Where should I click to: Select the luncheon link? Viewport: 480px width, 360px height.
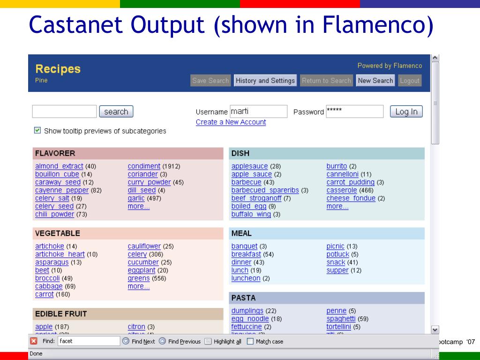point(246,278)
